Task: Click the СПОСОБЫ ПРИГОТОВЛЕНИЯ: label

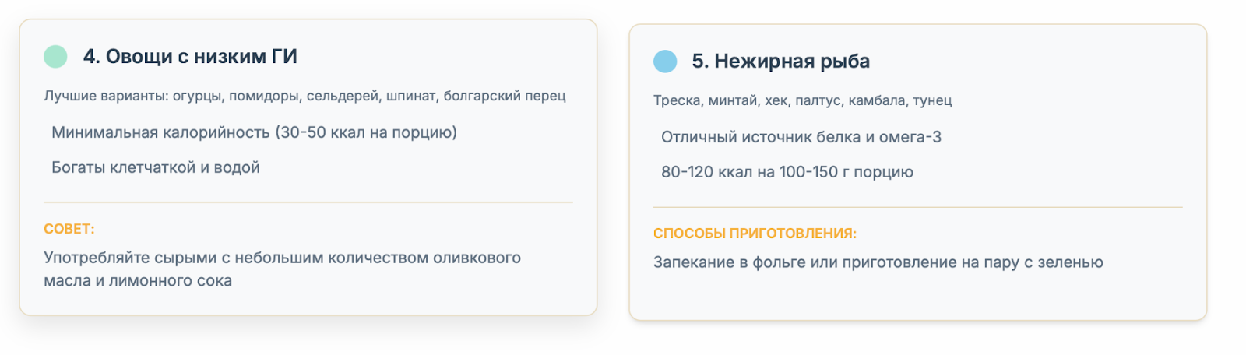Action: coord(755,234)
